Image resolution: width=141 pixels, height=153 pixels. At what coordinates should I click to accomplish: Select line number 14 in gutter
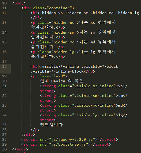pos(5,32)
